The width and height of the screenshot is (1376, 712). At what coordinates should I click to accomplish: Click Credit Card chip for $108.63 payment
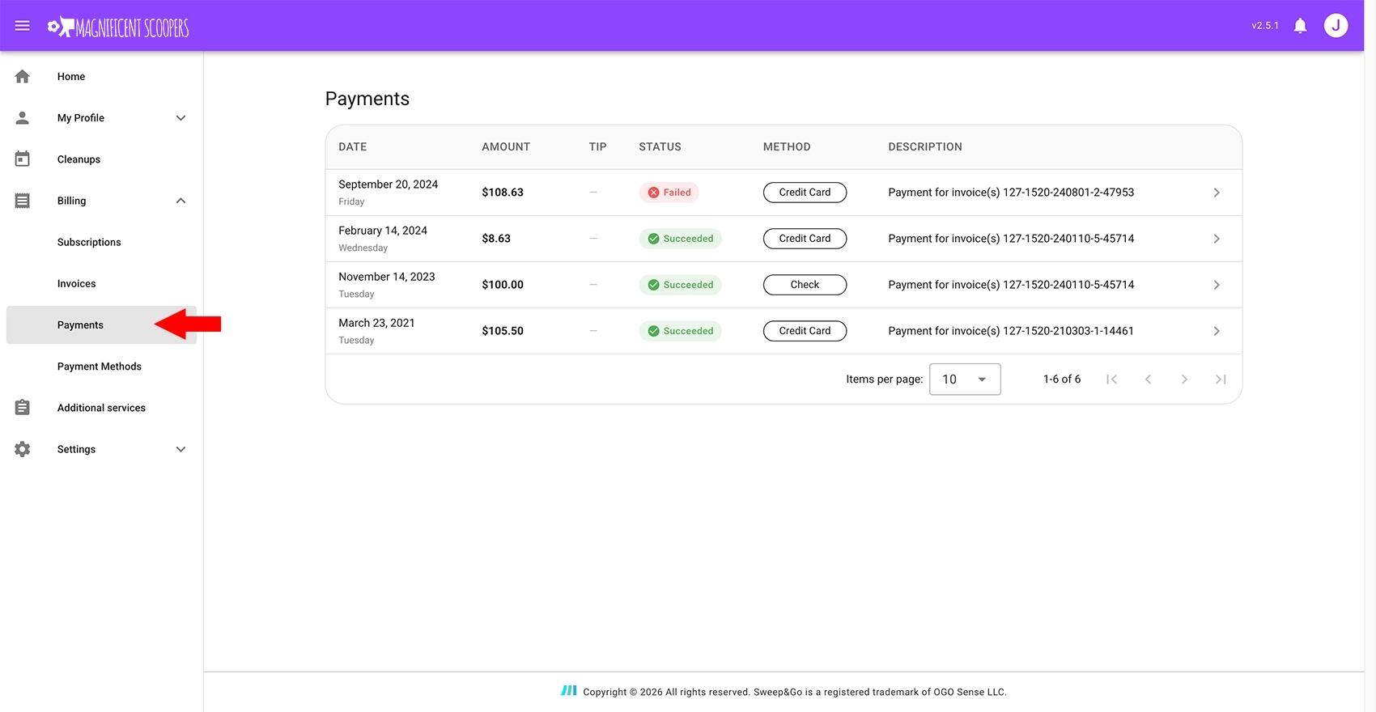click(x=805, y=193)
